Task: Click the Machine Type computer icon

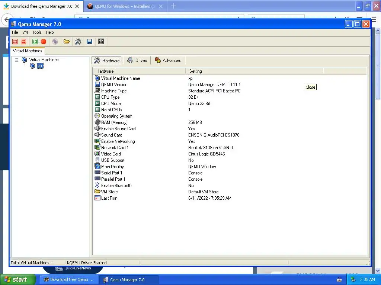Action: 97,91
